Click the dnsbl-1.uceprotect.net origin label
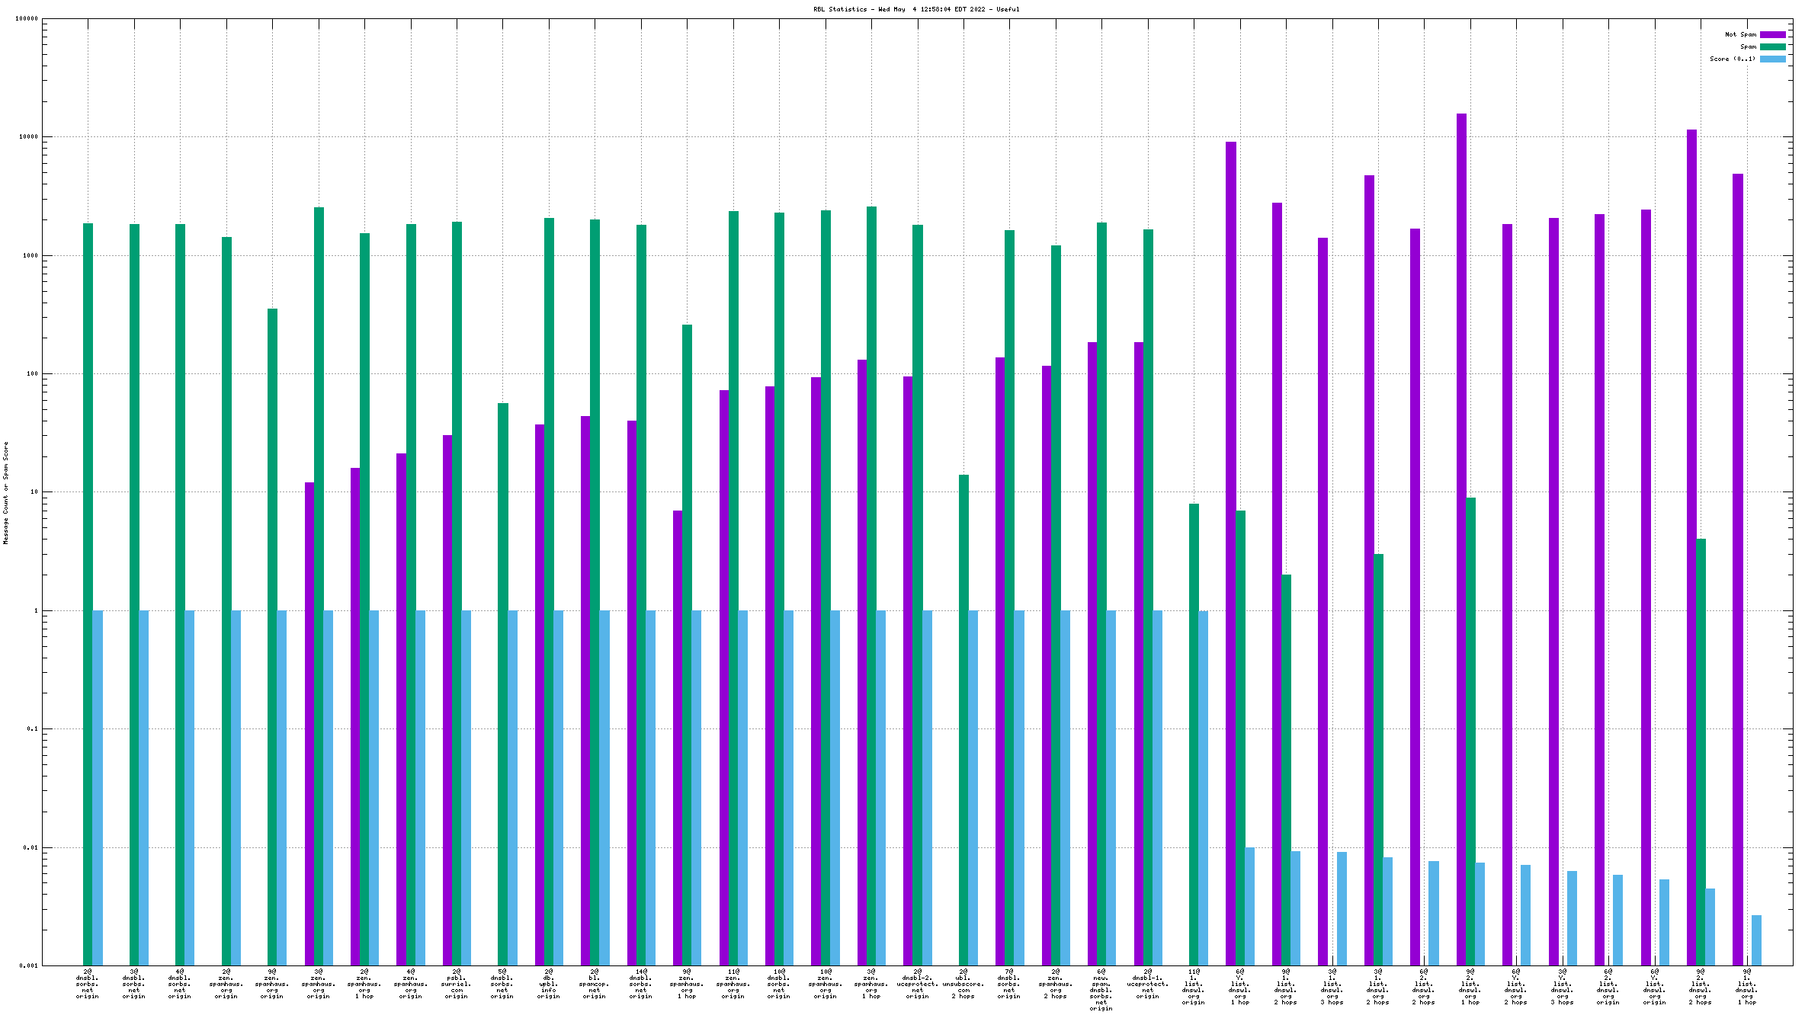This screenshot has height=1015, width=1805. coord(1147,984)
